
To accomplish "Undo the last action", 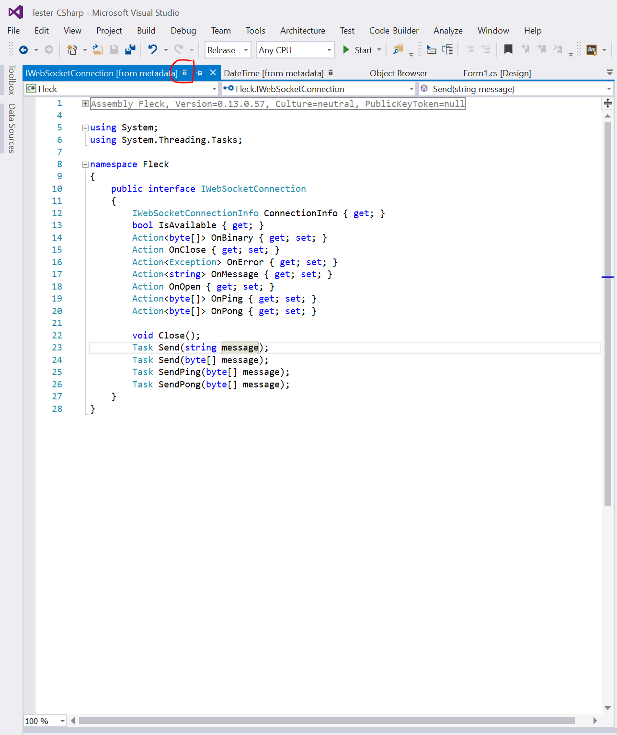I will [153, 49].
